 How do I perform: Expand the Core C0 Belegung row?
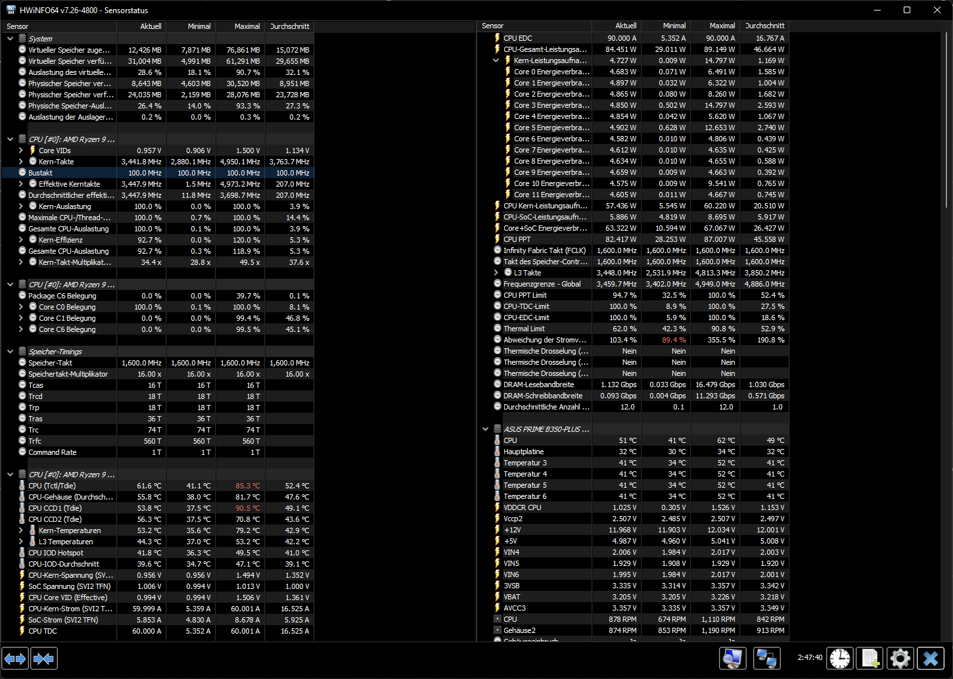pos(21,307)
